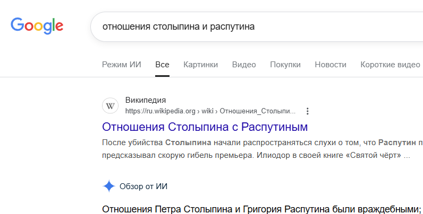The image size is (423, 214).
Task: Click the 'Обзор от ИИ' label
Action: click(144, 186)
